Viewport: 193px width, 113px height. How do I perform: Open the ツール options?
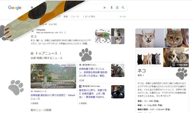[123, 17]
